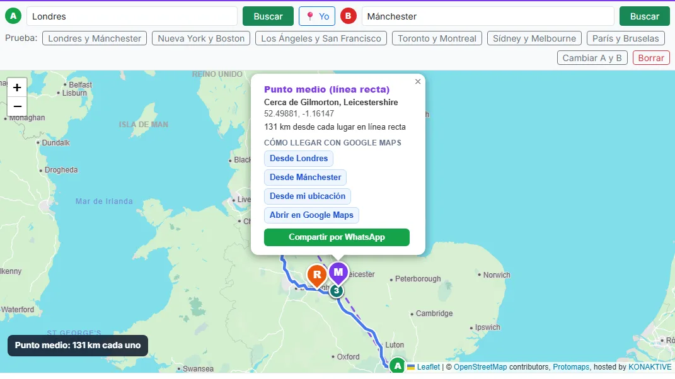The height and width of the screenshot is (379, 675).
Task: Get directions Desde Mánchester
Action: (x=305, y=178)
